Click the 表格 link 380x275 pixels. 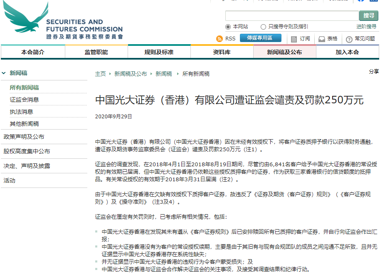click(x=332, y=39)
